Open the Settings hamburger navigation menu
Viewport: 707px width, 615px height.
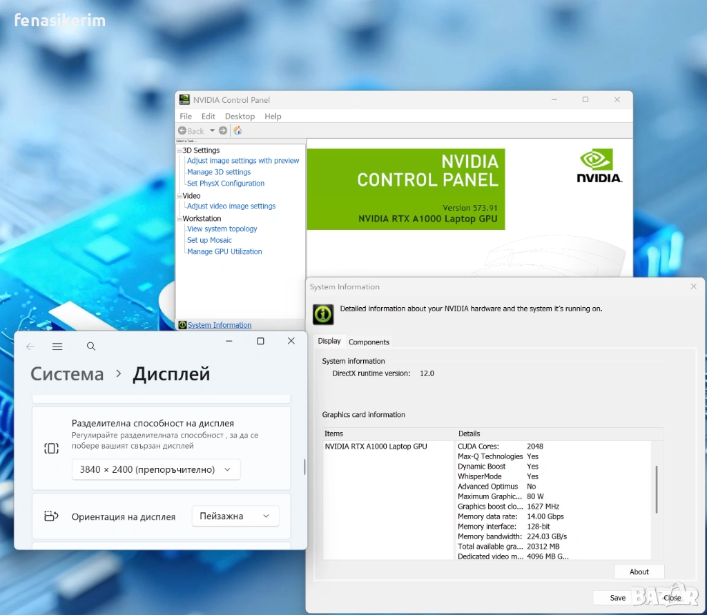click(57, 346)
